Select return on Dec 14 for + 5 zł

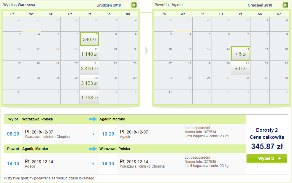(241, 54)
